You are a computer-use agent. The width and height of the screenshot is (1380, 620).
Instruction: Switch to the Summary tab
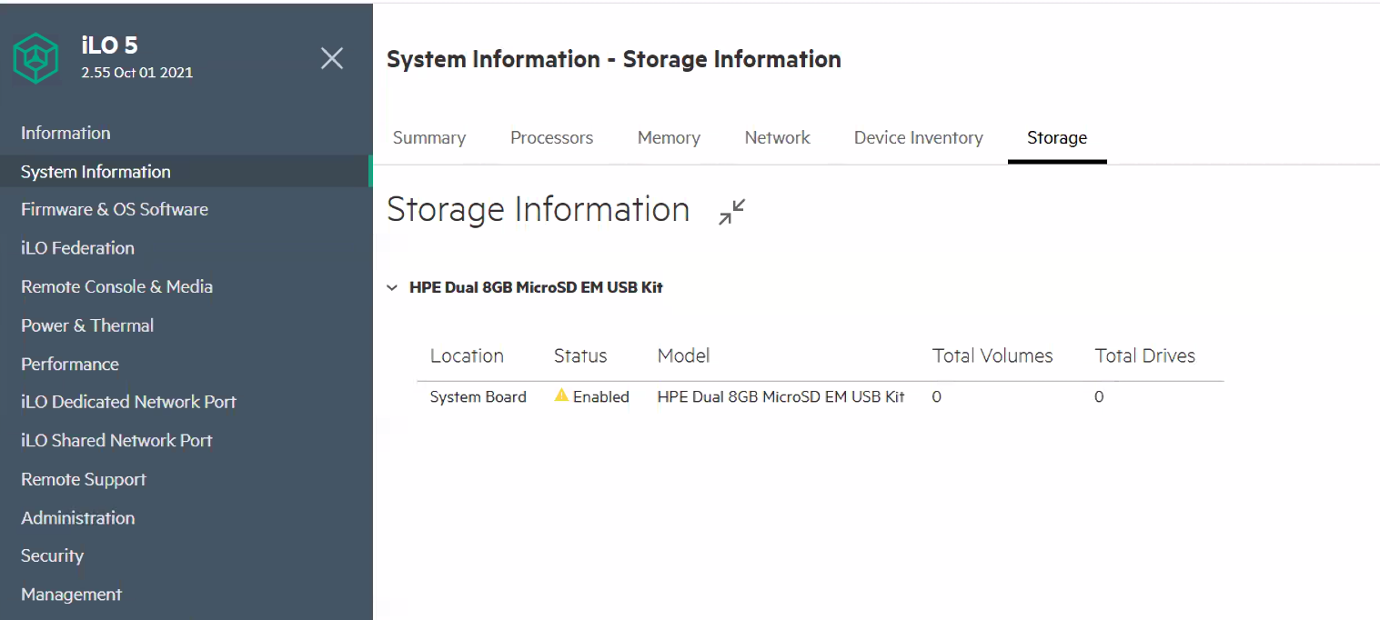point(429,138)
